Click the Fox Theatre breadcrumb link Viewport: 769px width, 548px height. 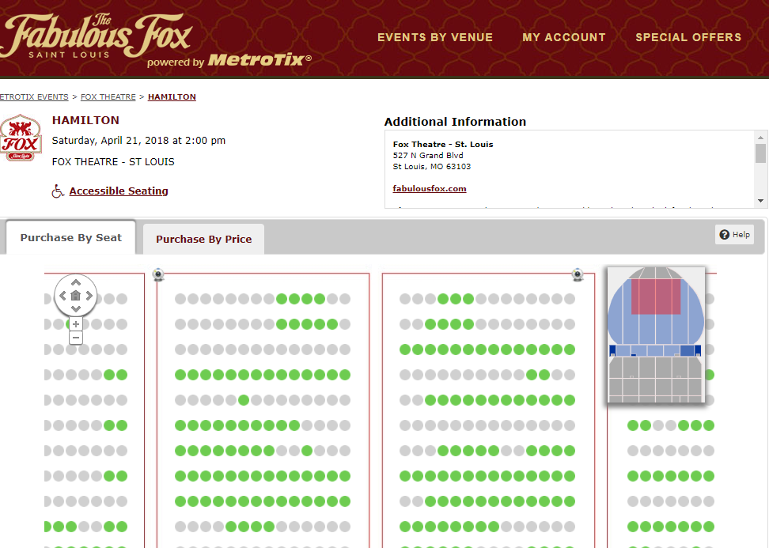click(108, 97)
